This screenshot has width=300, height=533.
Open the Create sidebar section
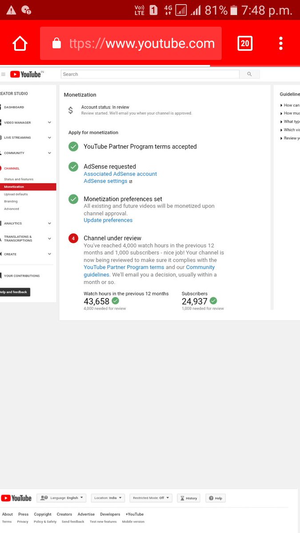click(x=10, y=254)
